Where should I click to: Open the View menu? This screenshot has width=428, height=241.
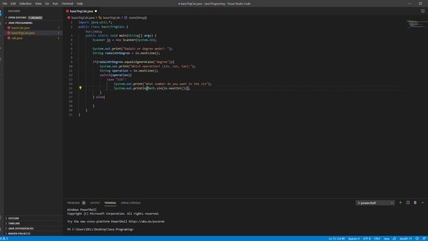tap(38, 4)
